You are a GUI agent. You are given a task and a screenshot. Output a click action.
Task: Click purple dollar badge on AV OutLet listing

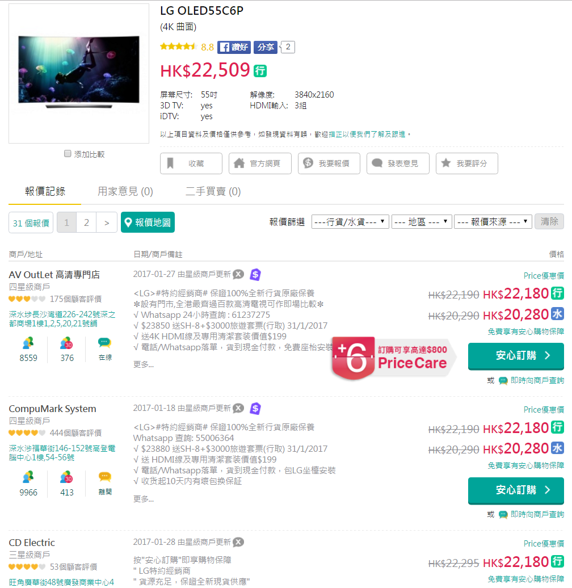pyautogui.click(x=255, y=275)
